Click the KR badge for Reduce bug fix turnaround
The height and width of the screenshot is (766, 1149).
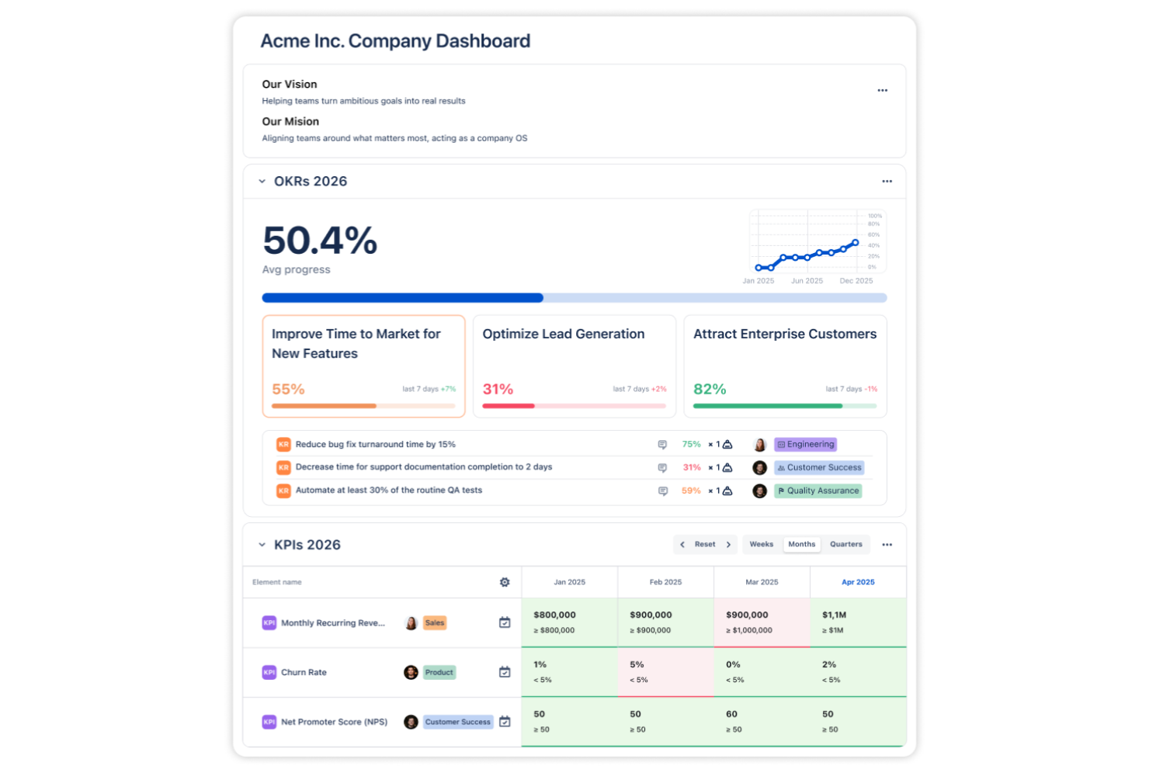283,445
